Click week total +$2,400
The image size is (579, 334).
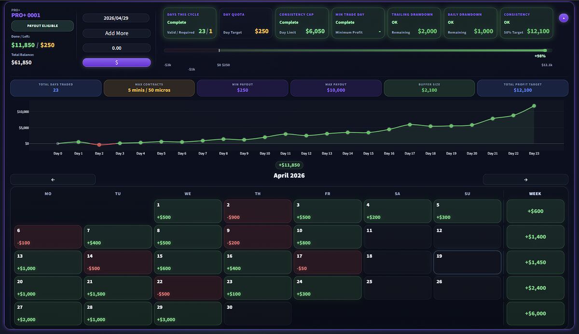click(535, 288)
